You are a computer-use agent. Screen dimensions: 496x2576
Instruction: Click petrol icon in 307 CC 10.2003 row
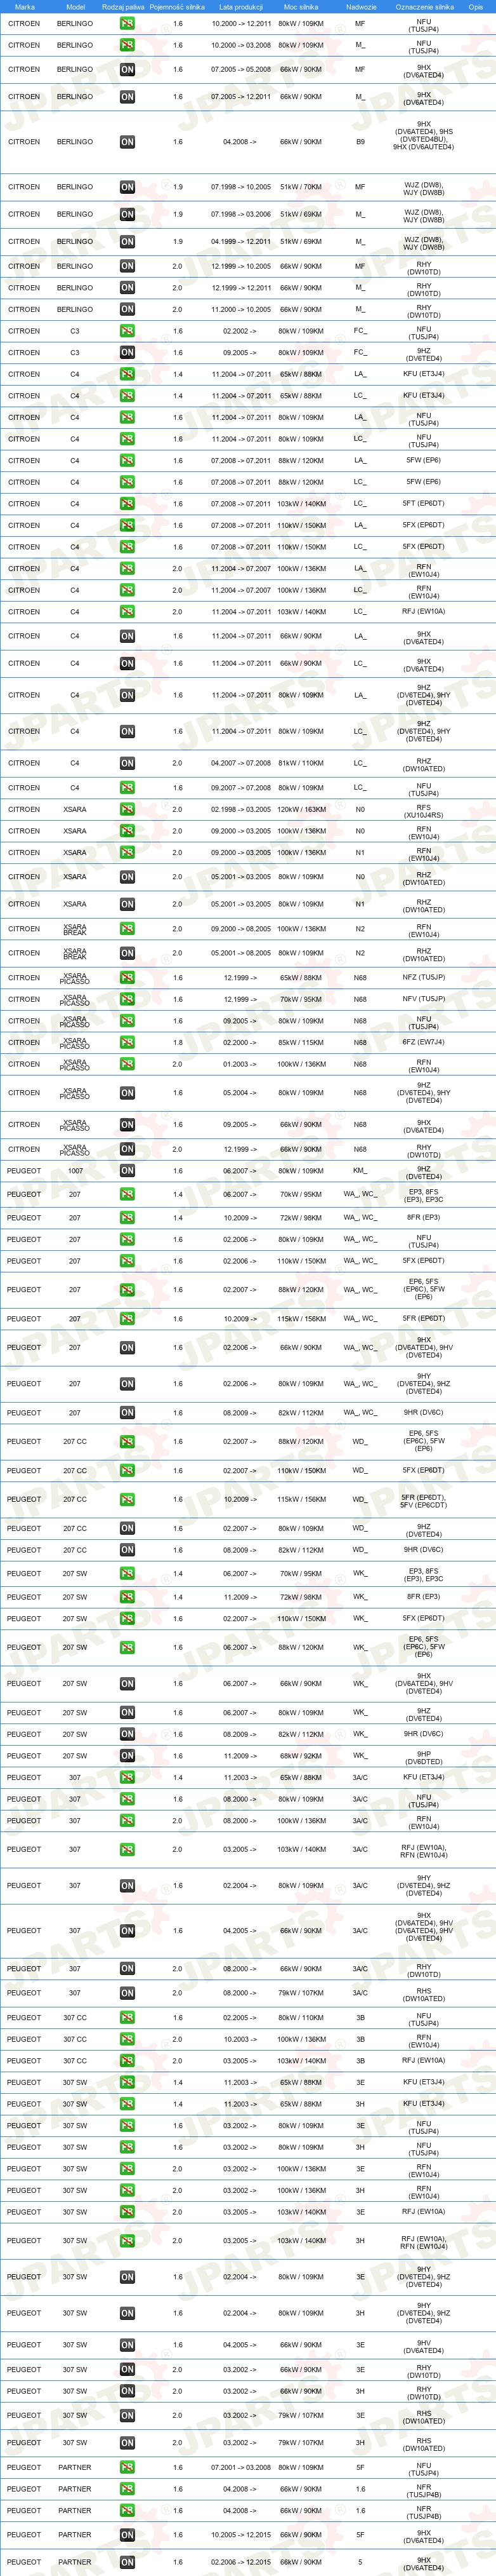coord(127,2039)
